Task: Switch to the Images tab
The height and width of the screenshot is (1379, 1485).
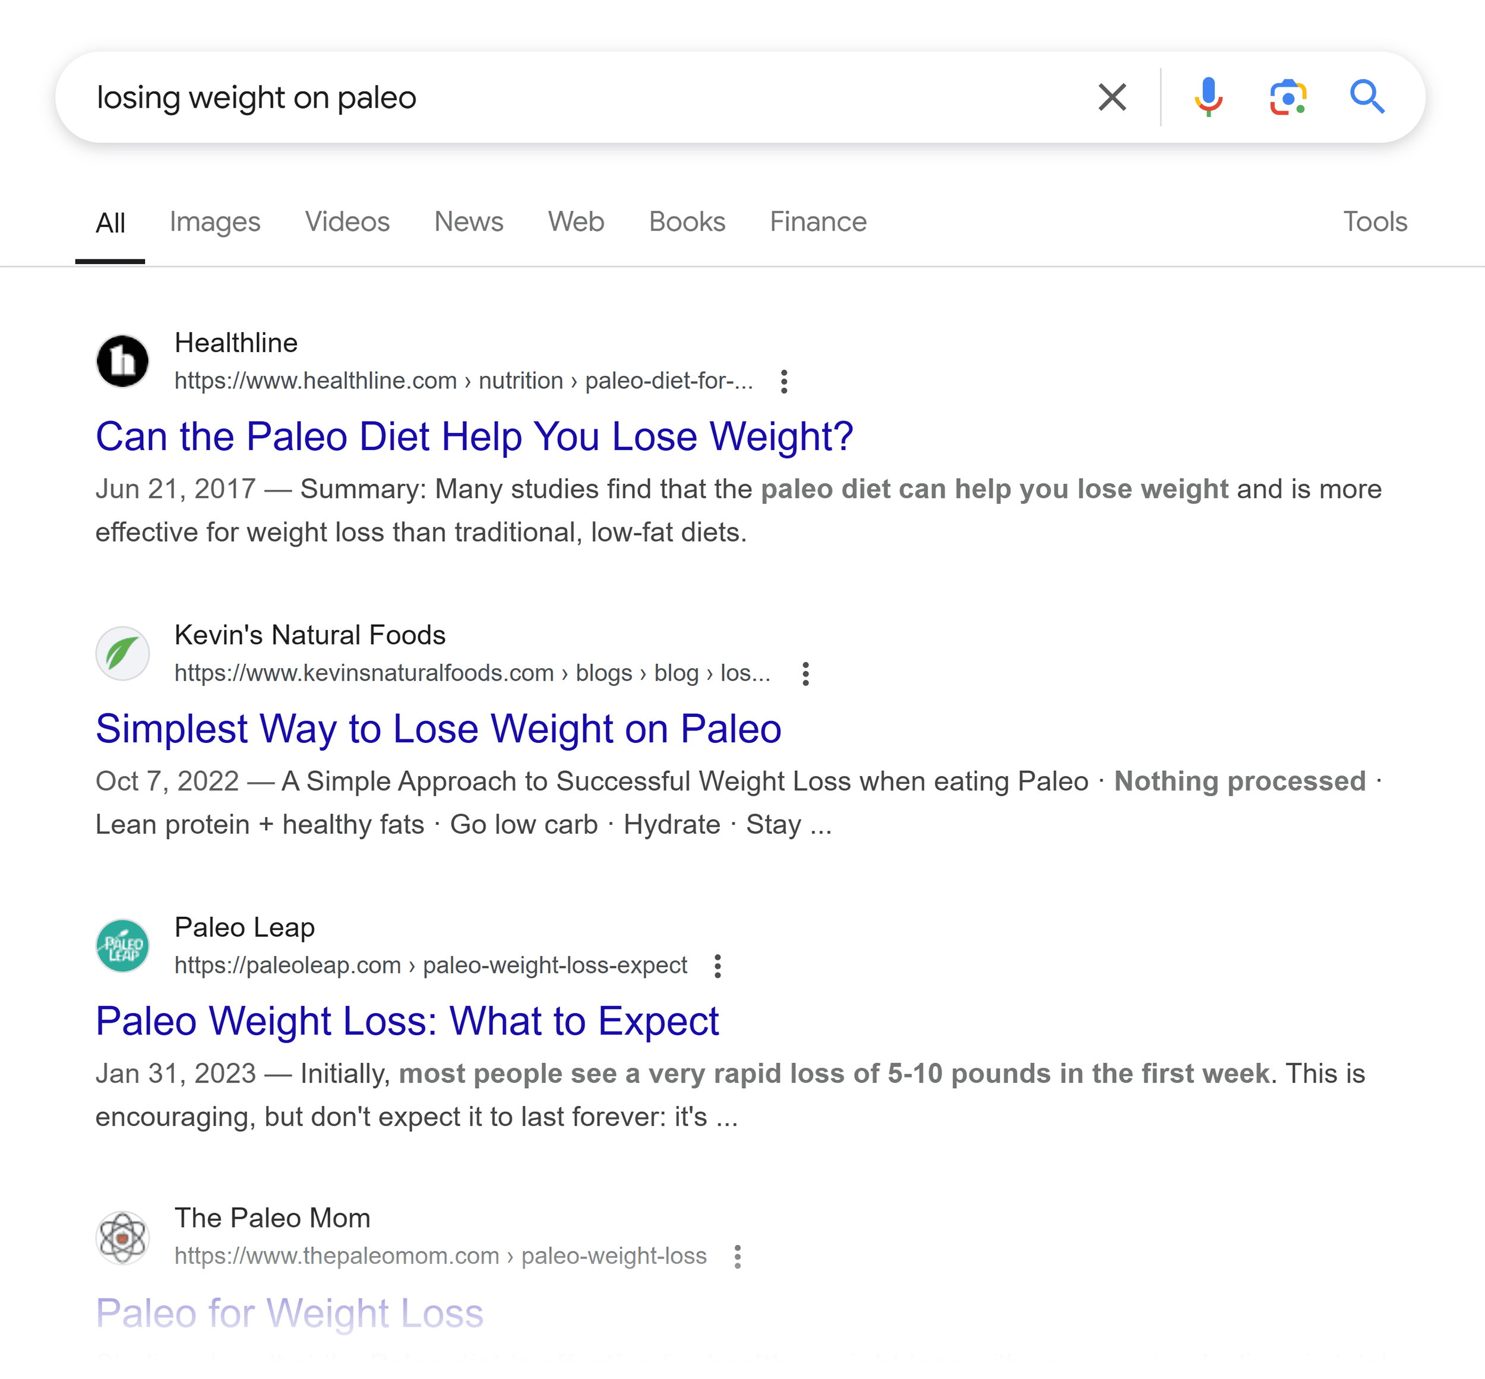Action: pos(215,222)
